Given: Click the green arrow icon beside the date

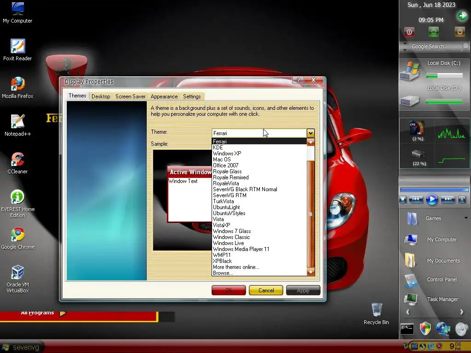Looking at the screenshot, I should [462, 16].
